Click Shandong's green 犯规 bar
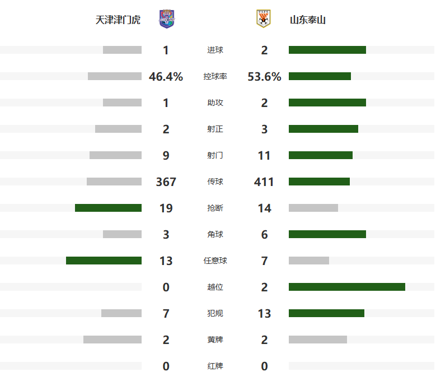 pos(326,313)
